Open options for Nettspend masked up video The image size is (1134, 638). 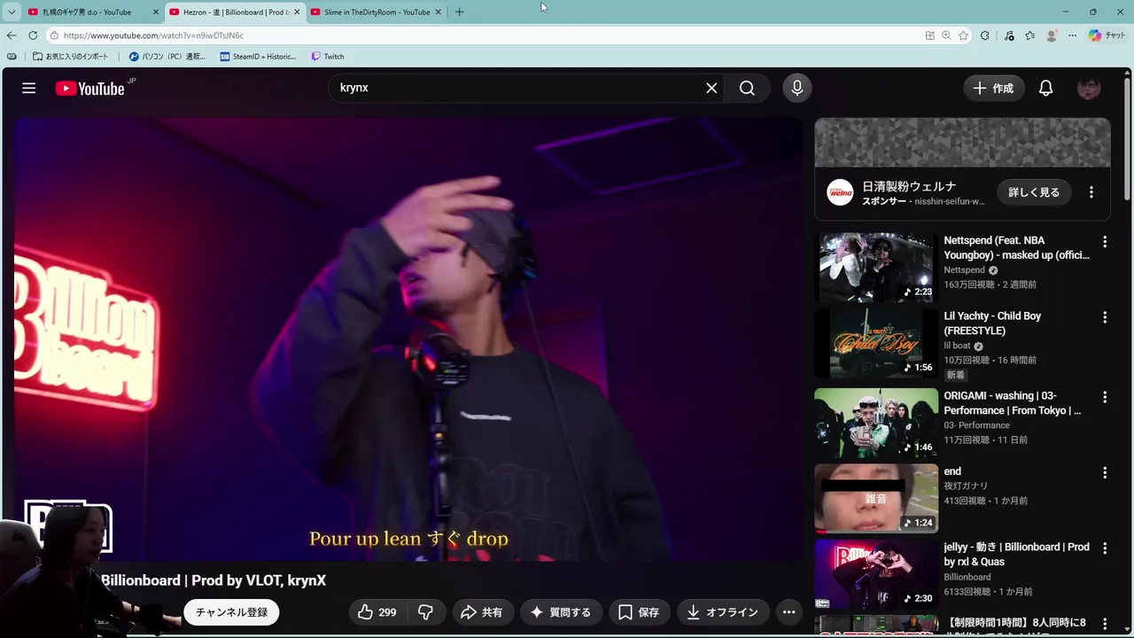(x=1105, y=242)
